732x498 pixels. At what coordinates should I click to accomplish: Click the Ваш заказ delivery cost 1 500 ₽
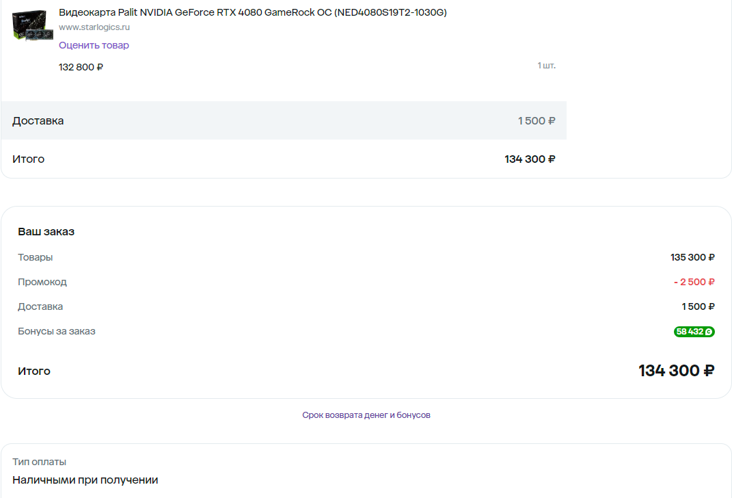coord(698,306)
